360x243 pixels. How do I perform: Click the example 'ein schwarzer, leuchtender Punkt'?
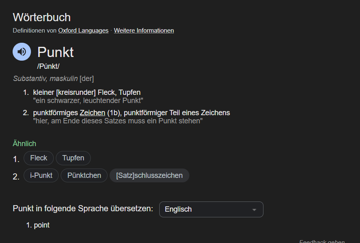point(88,101)
